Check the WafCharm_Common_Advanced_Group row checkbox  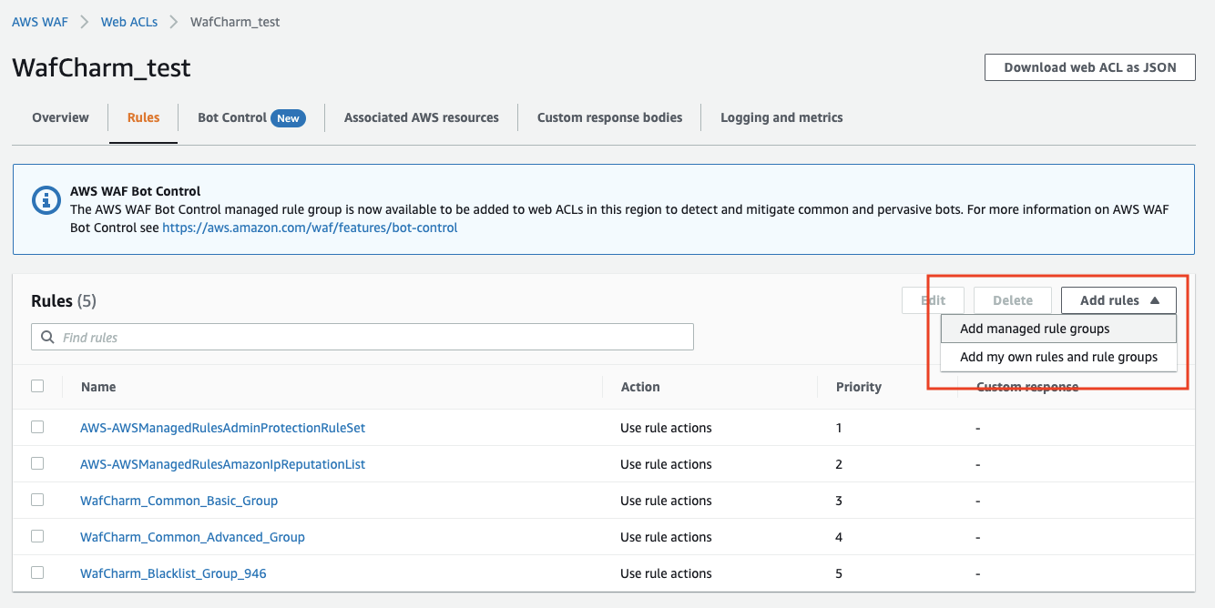tap(37, 536)
